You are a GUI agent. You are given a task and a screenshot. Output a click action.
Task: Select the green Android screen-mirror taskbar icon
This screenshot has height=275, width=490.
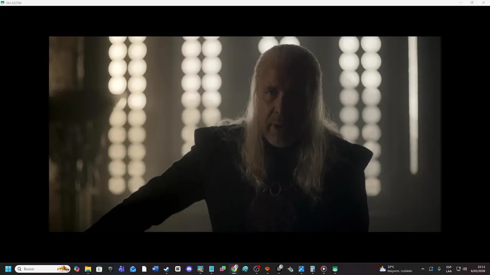click(335, 269)
